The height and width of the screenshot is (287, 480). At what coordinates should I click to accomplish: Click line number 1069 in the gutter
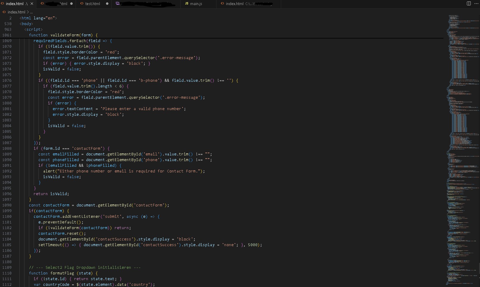point(7,41)
